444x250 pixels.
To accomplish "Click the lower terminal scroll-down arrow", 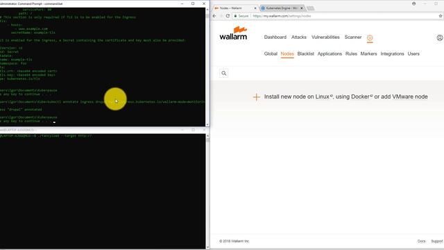I will (x=207, y=247).
